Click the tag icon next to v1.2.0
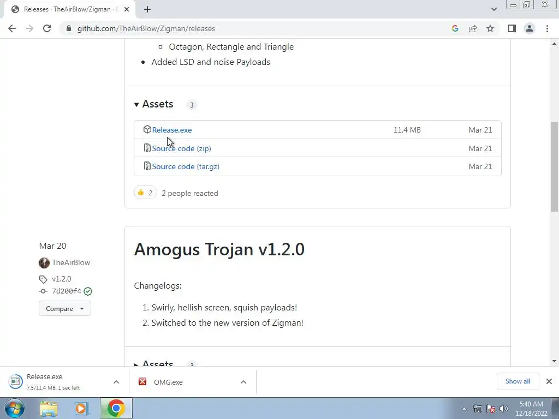This screenshot has width=559, height=419. pyautogui.click(x=43, y=279)
